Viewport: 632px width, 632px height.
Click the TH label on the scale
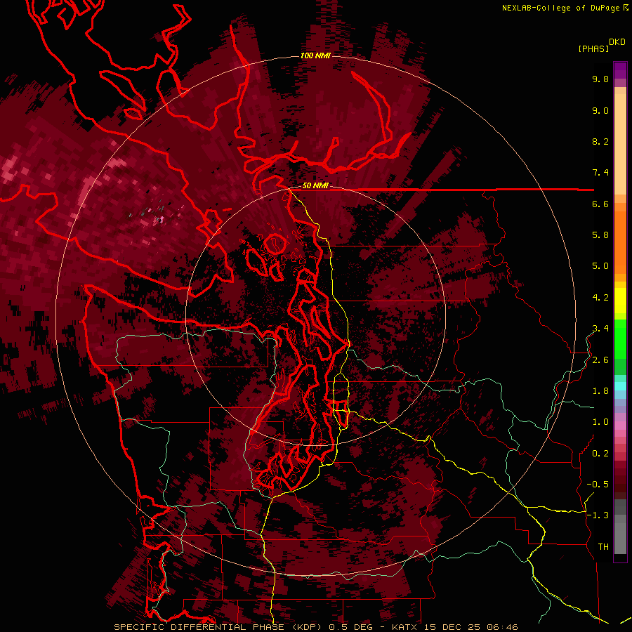tap(603, 547)
